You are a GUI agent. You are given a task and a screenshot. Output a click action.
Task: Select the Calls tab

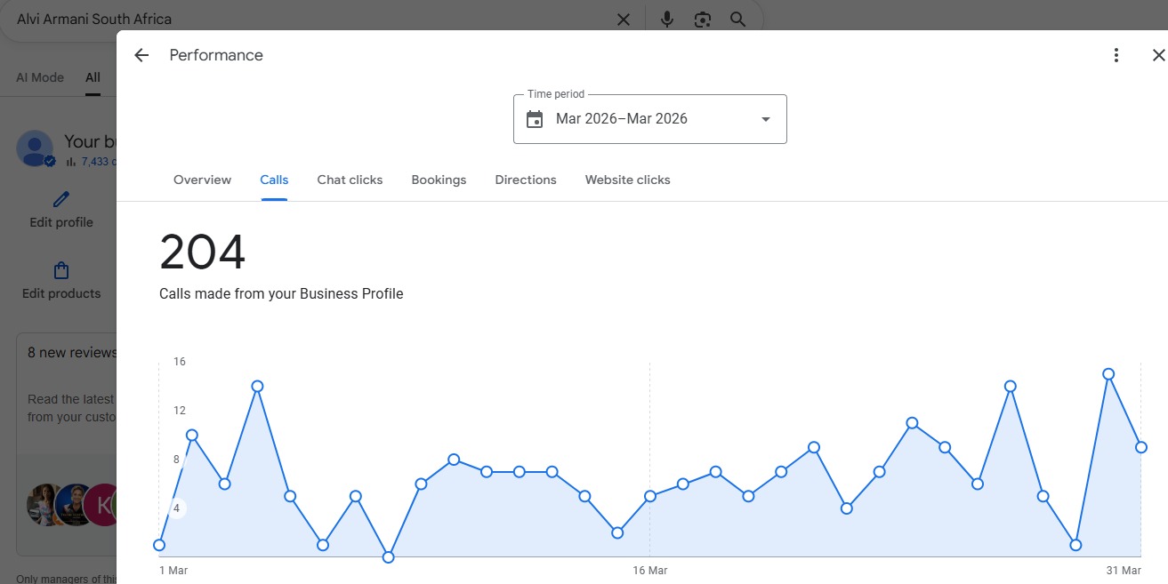274,180
